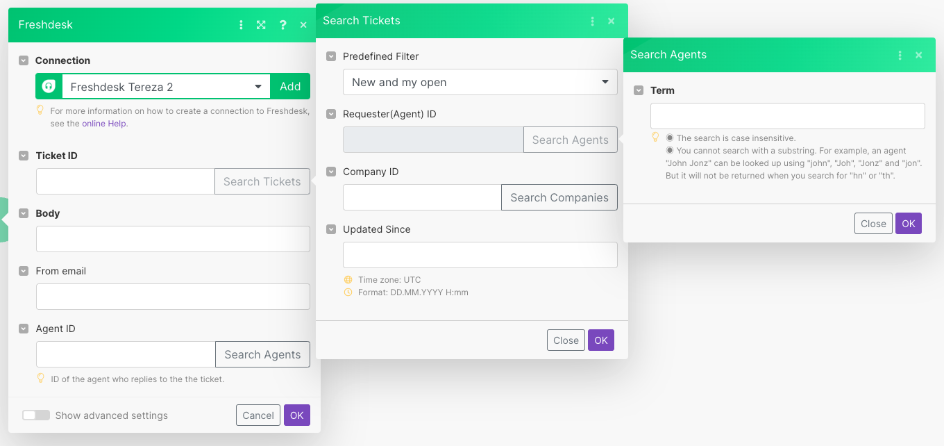944x446 pixels.
Task: Toggle the arrow box beside Updated Since
Action: pos(331,229)
